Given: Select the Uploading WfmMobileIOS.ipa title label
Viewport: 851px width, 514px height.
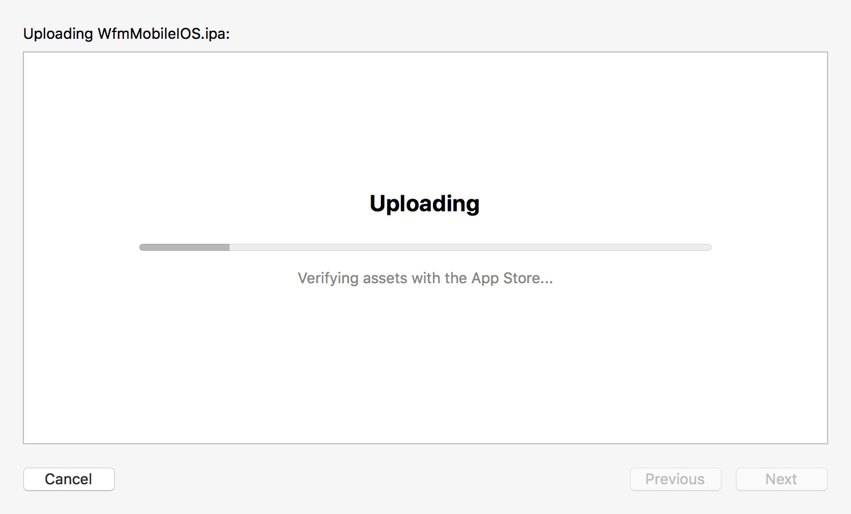Looking at the screenshot, I should tap(126, 34).
